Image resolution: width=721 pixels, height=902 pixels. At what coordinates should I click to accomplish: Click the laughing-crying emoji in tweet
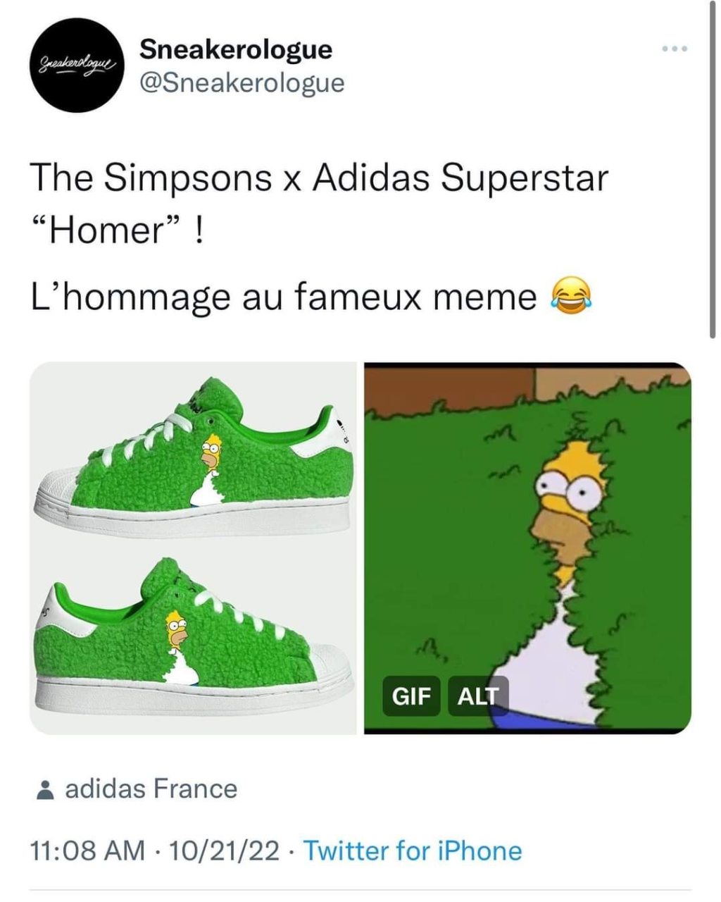point(568,295)
